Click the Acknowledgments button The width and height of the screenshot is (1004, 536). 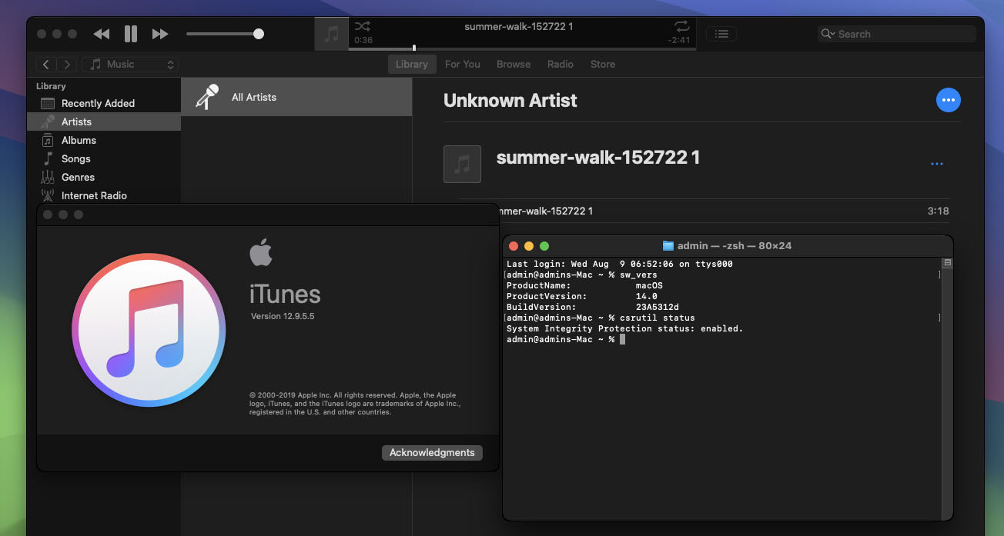pos(432,452)
